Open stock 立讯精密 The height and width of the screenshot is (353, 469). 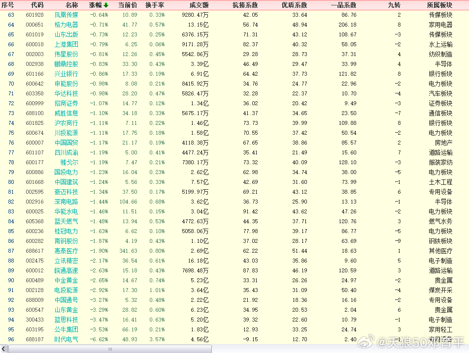(66, 261)
